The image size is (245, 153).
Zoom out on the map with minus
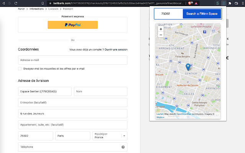click(161, 35)
